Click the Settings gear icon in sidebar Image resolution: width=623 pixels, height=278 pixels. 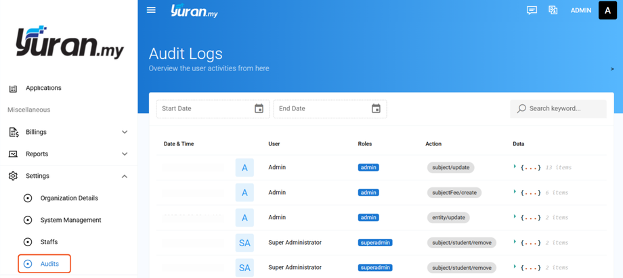pos(13,176)
